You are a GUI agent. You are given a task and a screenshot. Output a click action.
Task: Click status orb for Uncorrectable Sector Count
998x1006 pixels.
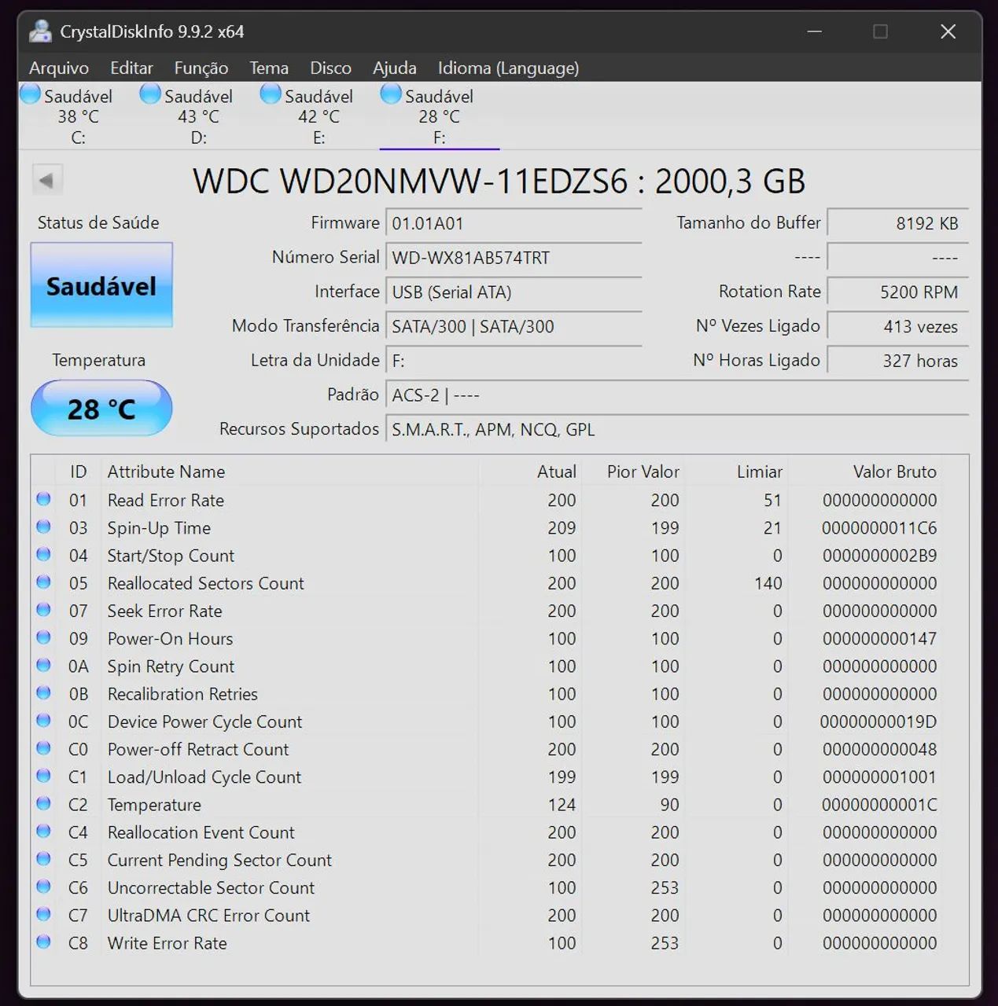[x=43, y=887]
